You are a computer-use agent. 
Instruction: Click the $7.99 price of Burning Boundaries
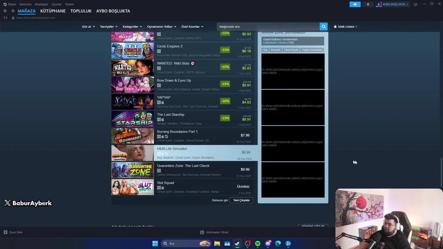pyautogui.click(x=245, y=135)
